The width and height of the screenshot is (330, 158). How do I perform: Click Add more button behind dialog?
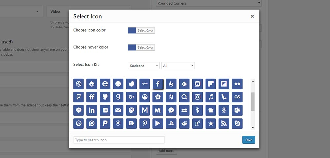tap(166, 151)
